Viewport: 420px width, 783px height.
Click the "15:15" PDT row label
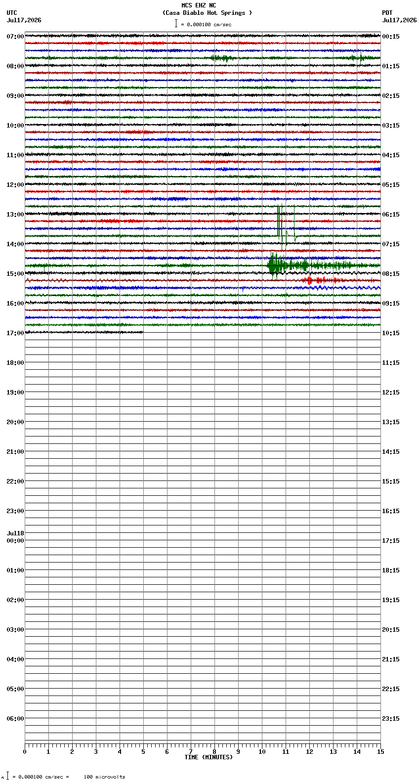click(x=391, y=481)
